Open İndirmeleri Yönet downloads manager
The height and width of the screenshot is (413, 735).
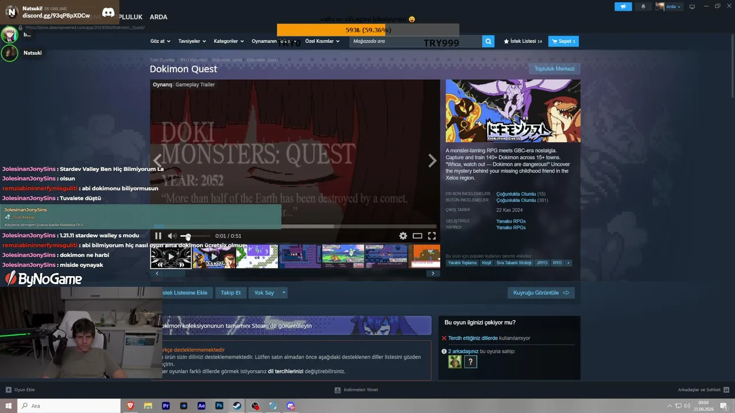pyautogui.click(x=357, y=390)
